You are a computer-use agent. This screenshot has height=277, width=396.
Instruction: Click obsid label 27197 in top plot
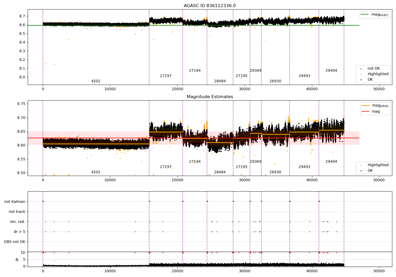click(166, 76)
